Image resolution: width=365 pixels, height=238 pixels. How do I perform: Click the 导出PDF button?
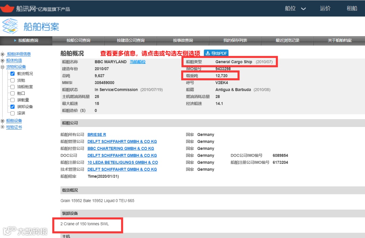216,53
